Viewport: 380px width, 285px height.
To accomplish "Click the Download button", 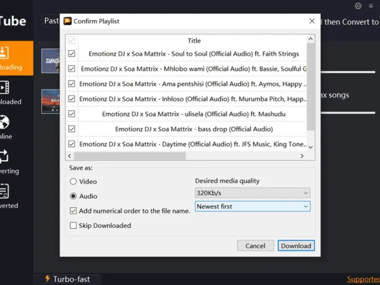I will pyautogui.click(x=296, y=246).
